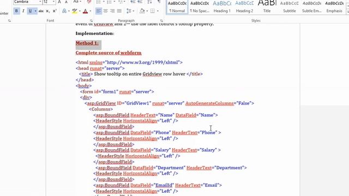The height and width of the screenshot is (196, 349).
Task: Increase font size with Grow Font
Action: pos(59,2)
